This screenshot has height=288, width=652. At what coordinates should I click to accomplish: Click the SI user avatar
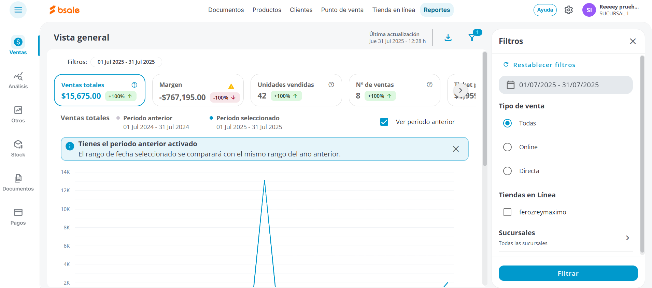[x=589, y=10]
